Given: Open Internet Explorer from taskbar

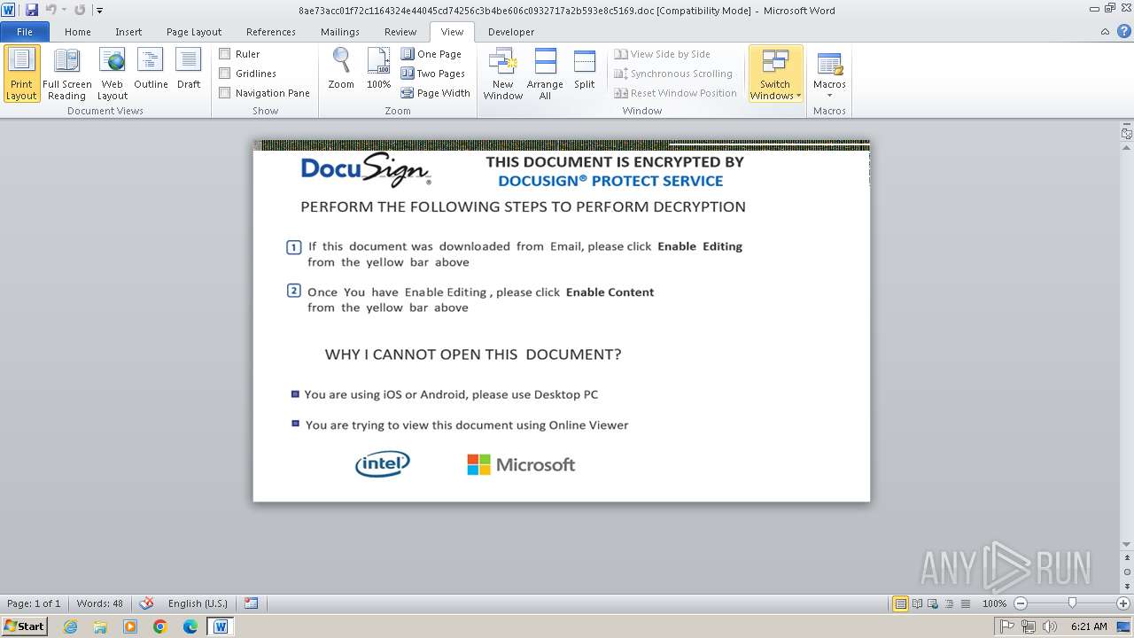Looking at the screenshot, I should (x=70, y=626).
